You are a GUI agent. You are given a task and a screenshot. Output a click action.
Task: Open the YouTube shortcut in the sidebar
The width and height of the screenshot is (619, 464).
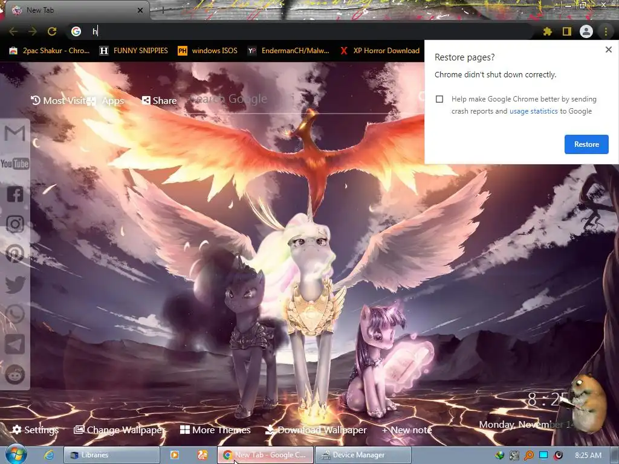15,164
